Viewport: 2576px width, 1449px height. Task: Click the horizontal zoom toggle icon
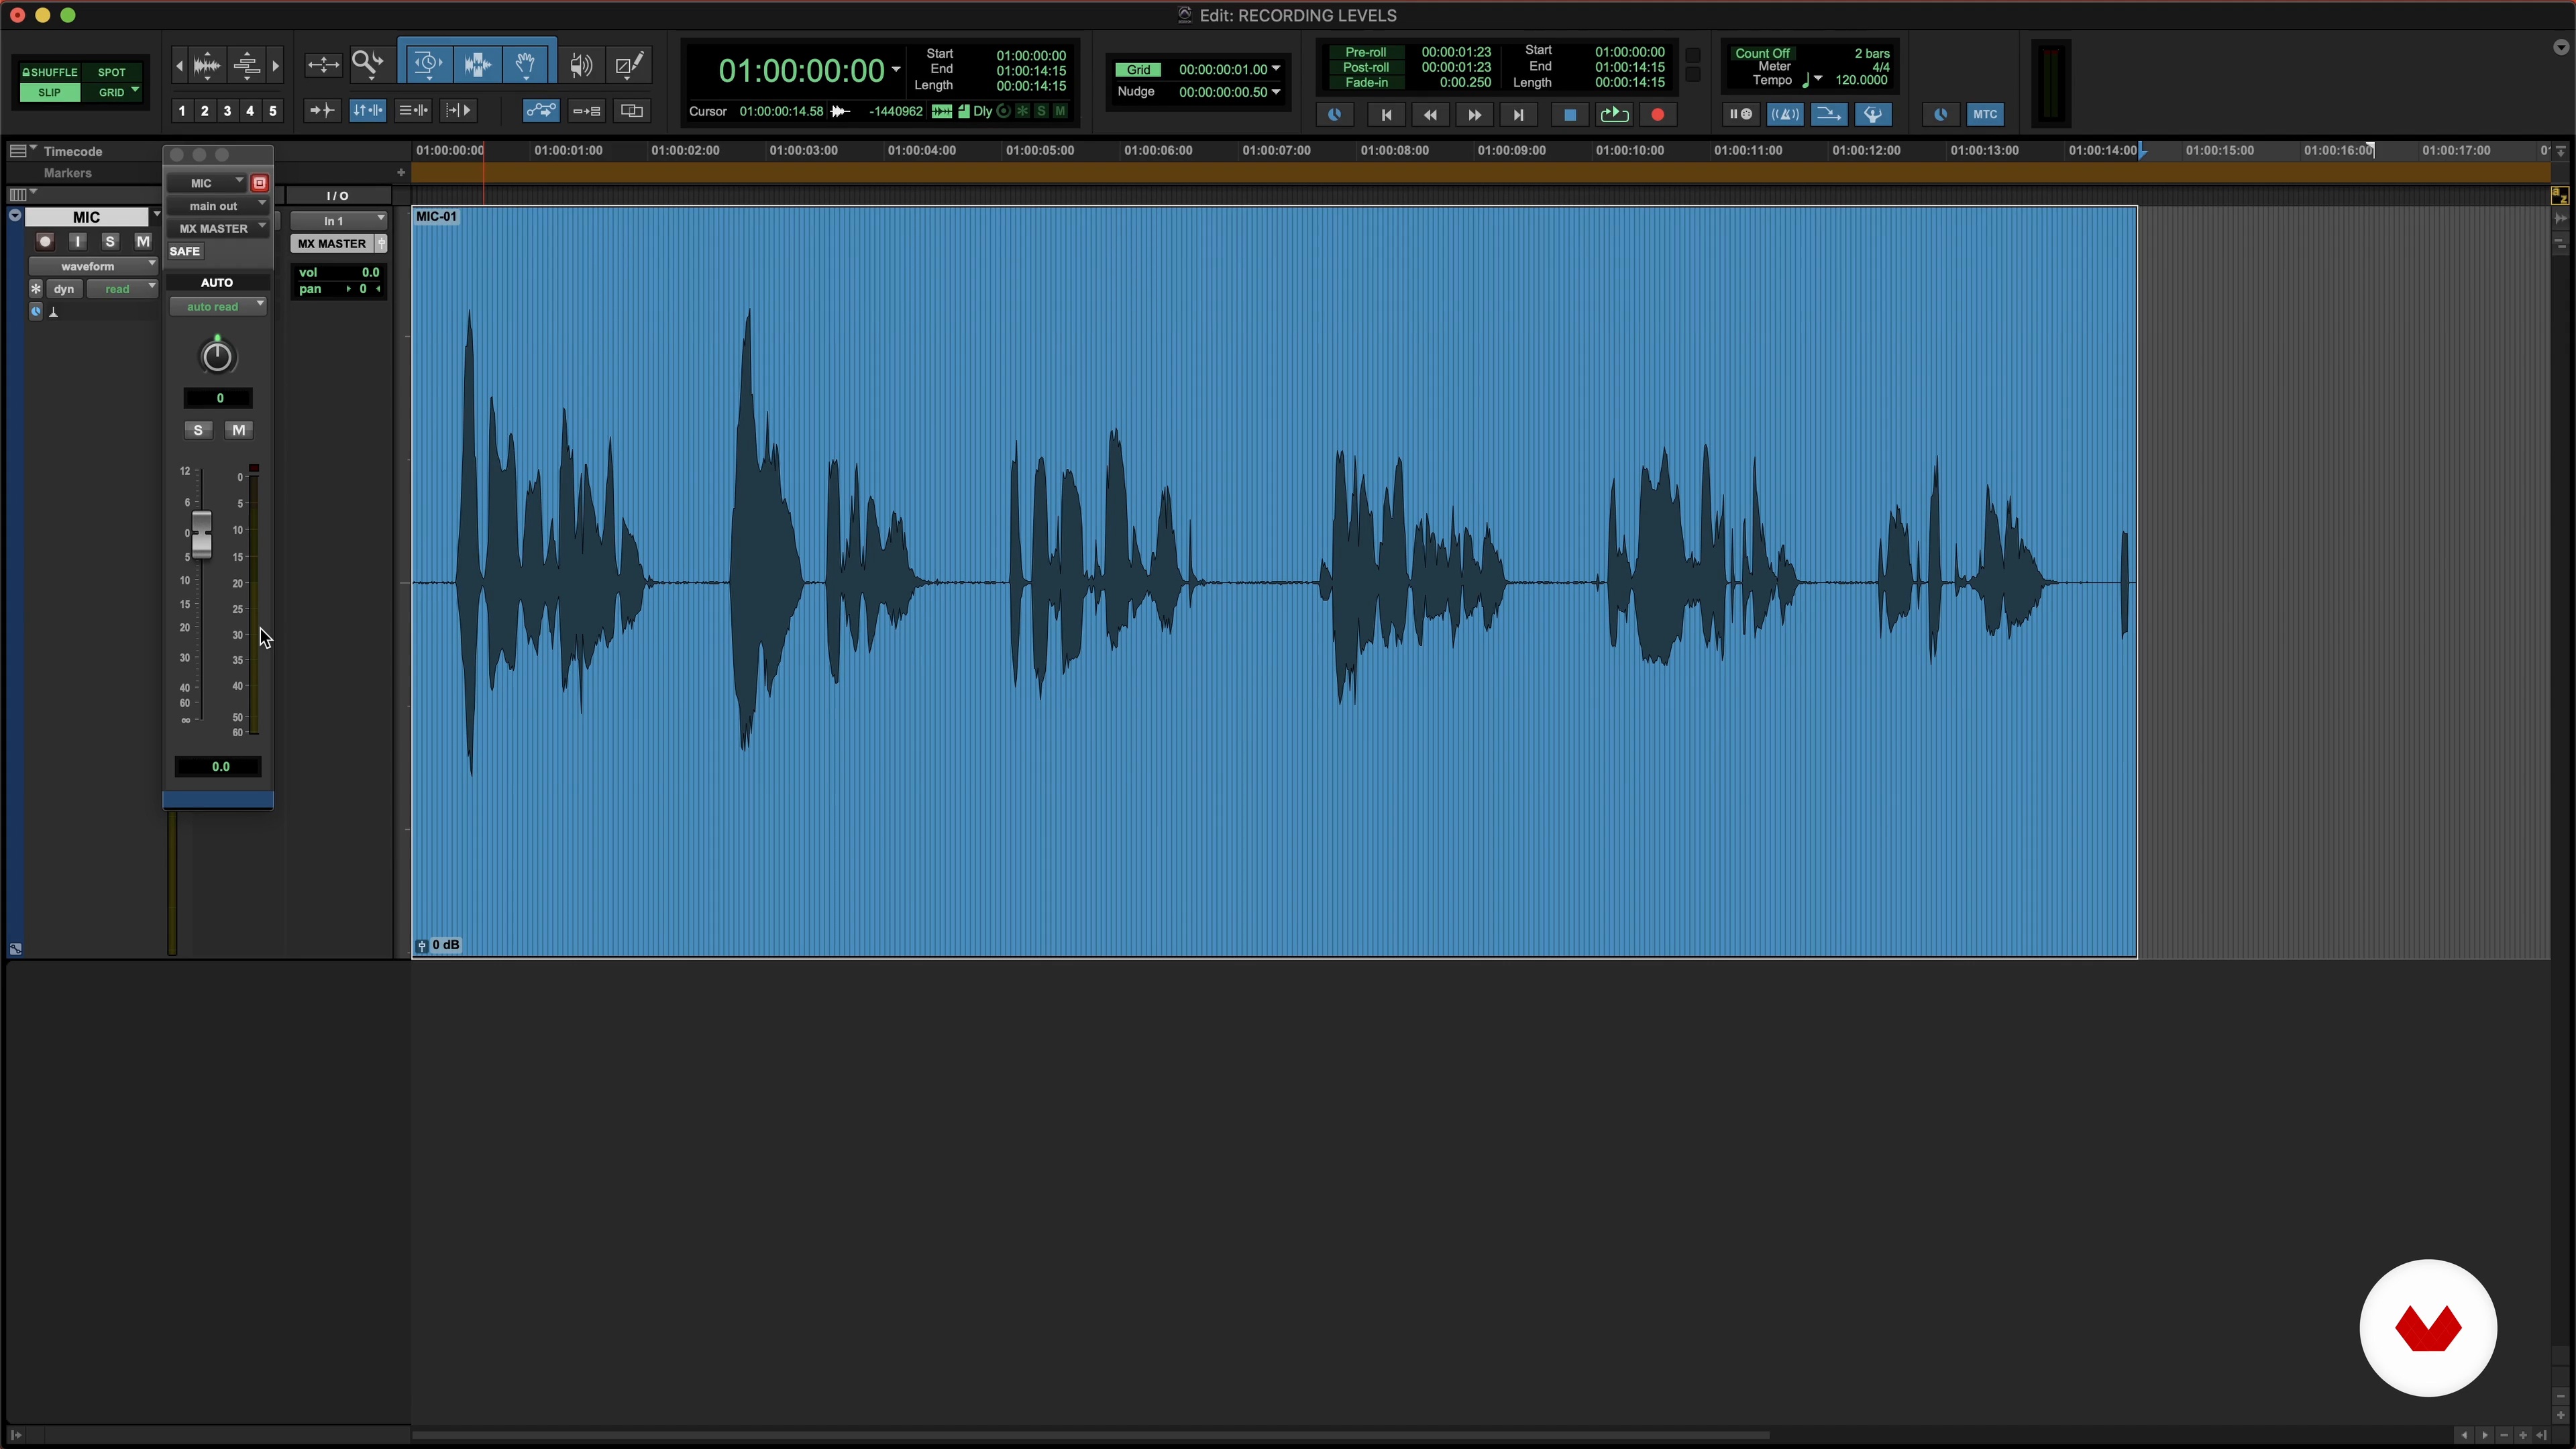tap(323, 65)
